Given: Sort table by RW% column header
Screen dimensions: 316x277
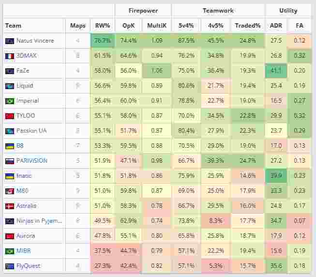Looking at the screenshot, I should (102, 26).
